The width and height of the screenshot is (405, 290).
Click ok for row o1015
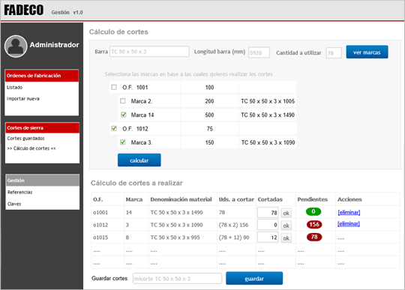286,238
